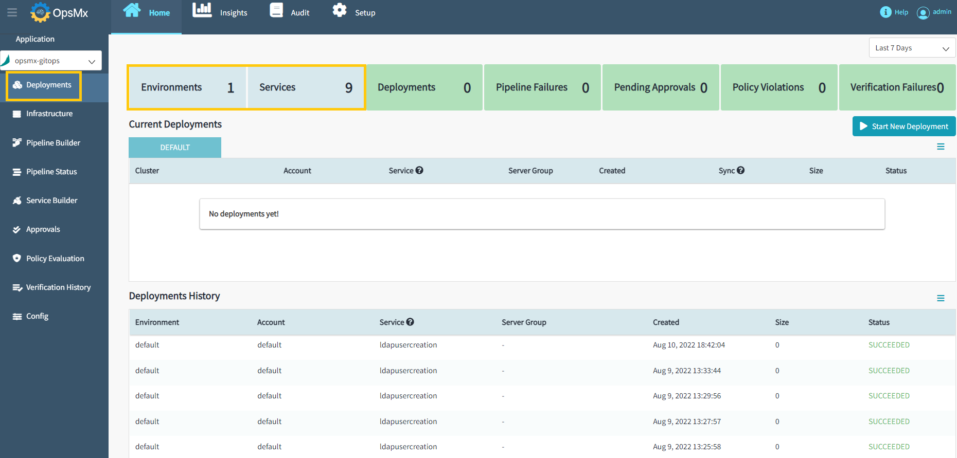Open Policy Evaluation in the sidebar
957x458 pixels.
(55, 259)
